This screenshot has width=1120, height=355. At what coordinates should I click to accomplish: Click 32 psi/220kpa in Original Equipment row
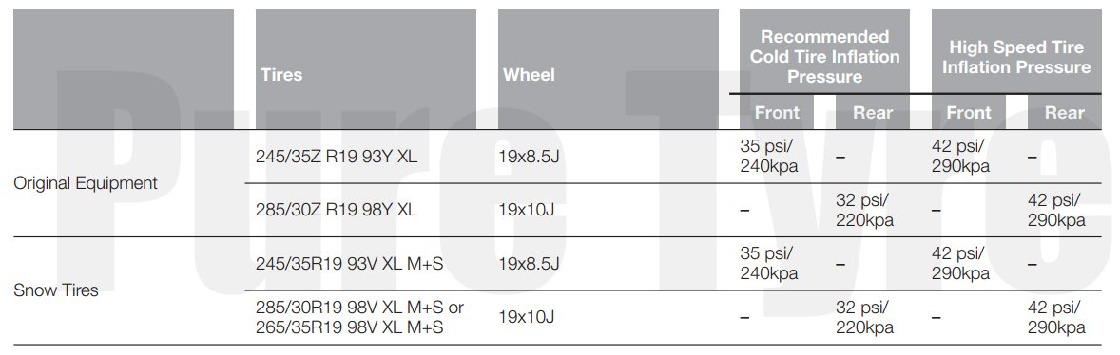click(864, 211)
